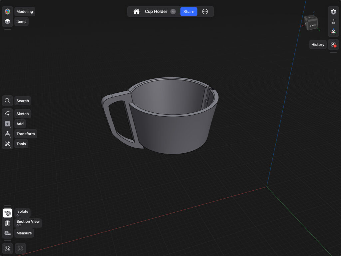Viewport: 341px width, 256px height.
Task: Expand the Cup Holder title dropdown
Action: pos(173,12)
